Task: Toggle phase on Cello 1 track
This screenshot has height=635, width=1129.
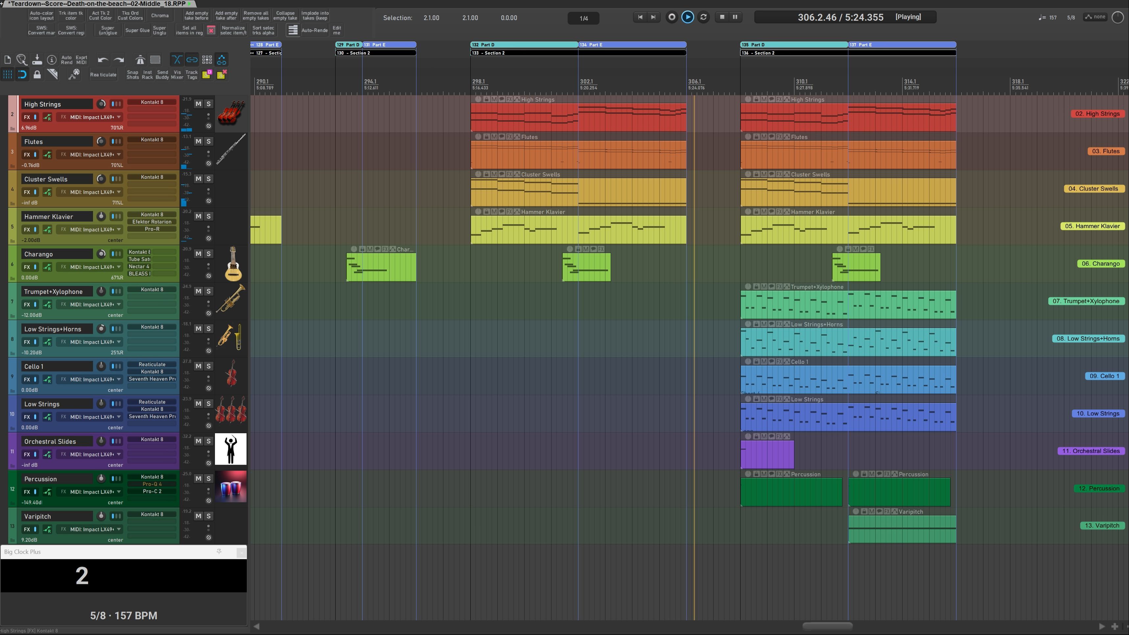Action: [209, 388]
